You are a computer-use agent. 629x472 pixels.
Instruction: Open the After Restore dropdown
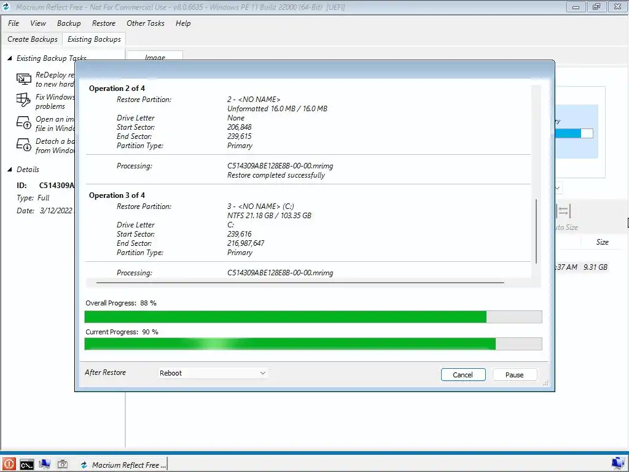pyautogui.click(x=213, y=373)
